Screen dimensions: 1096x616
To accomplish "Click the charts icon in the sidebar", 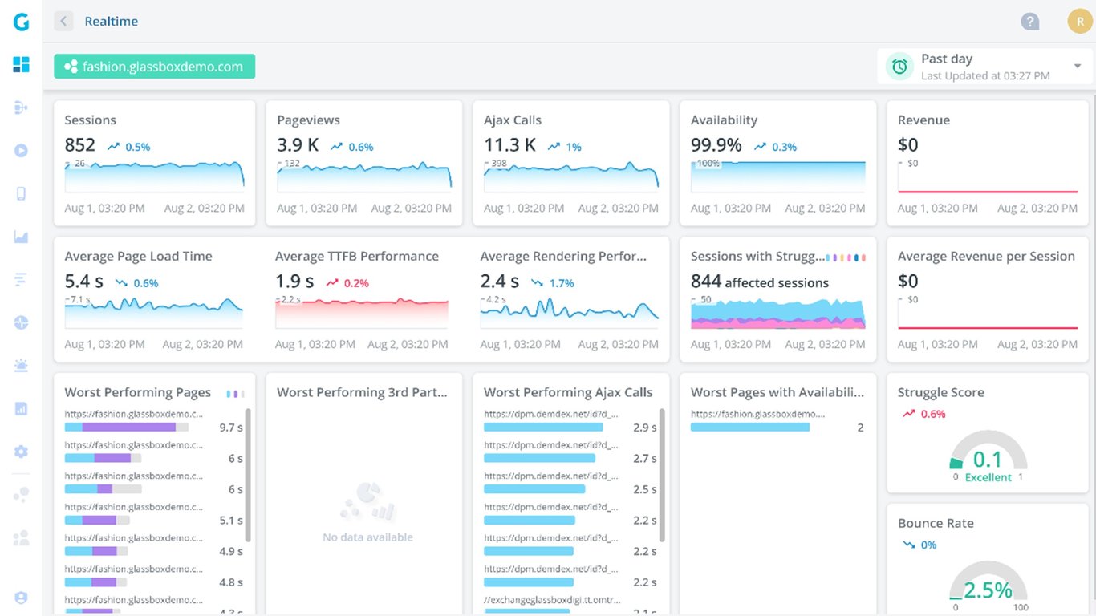I will (21, 237).
